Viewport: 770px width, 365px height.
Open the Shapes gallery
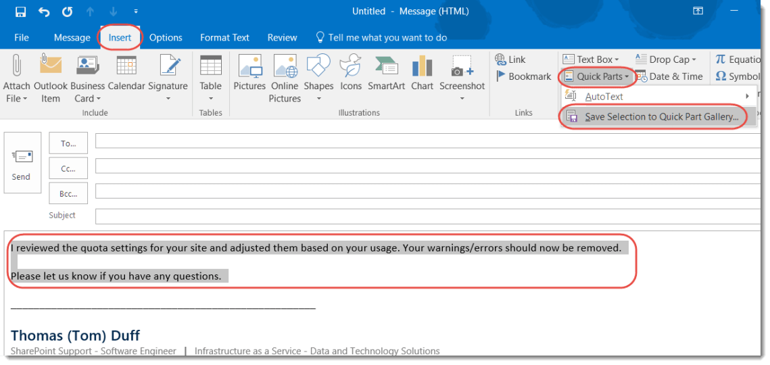318,78
